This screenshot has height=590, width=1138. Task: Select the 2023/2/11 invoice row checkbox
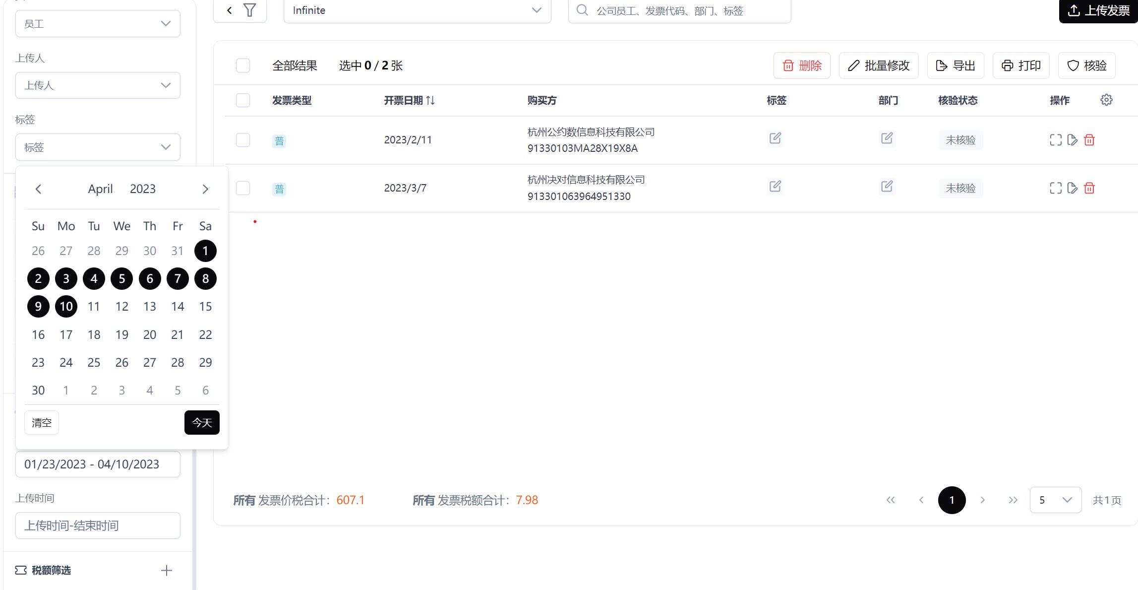(243, 140)
